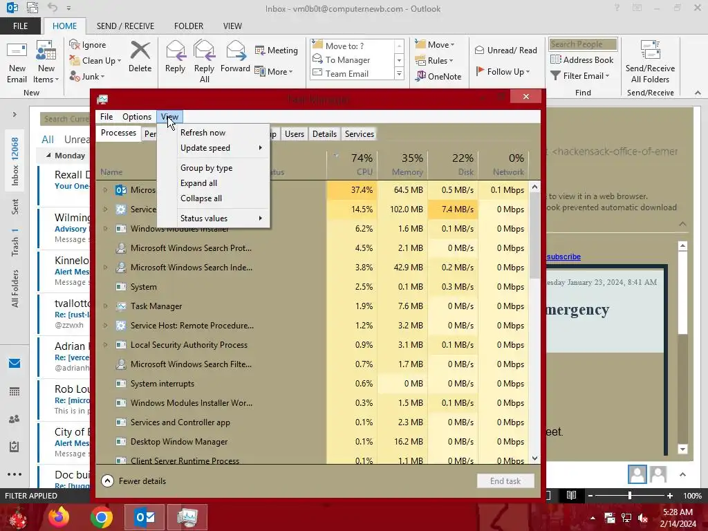Choose Expand all in View menu
708x531 pixels.
[213, 183]
